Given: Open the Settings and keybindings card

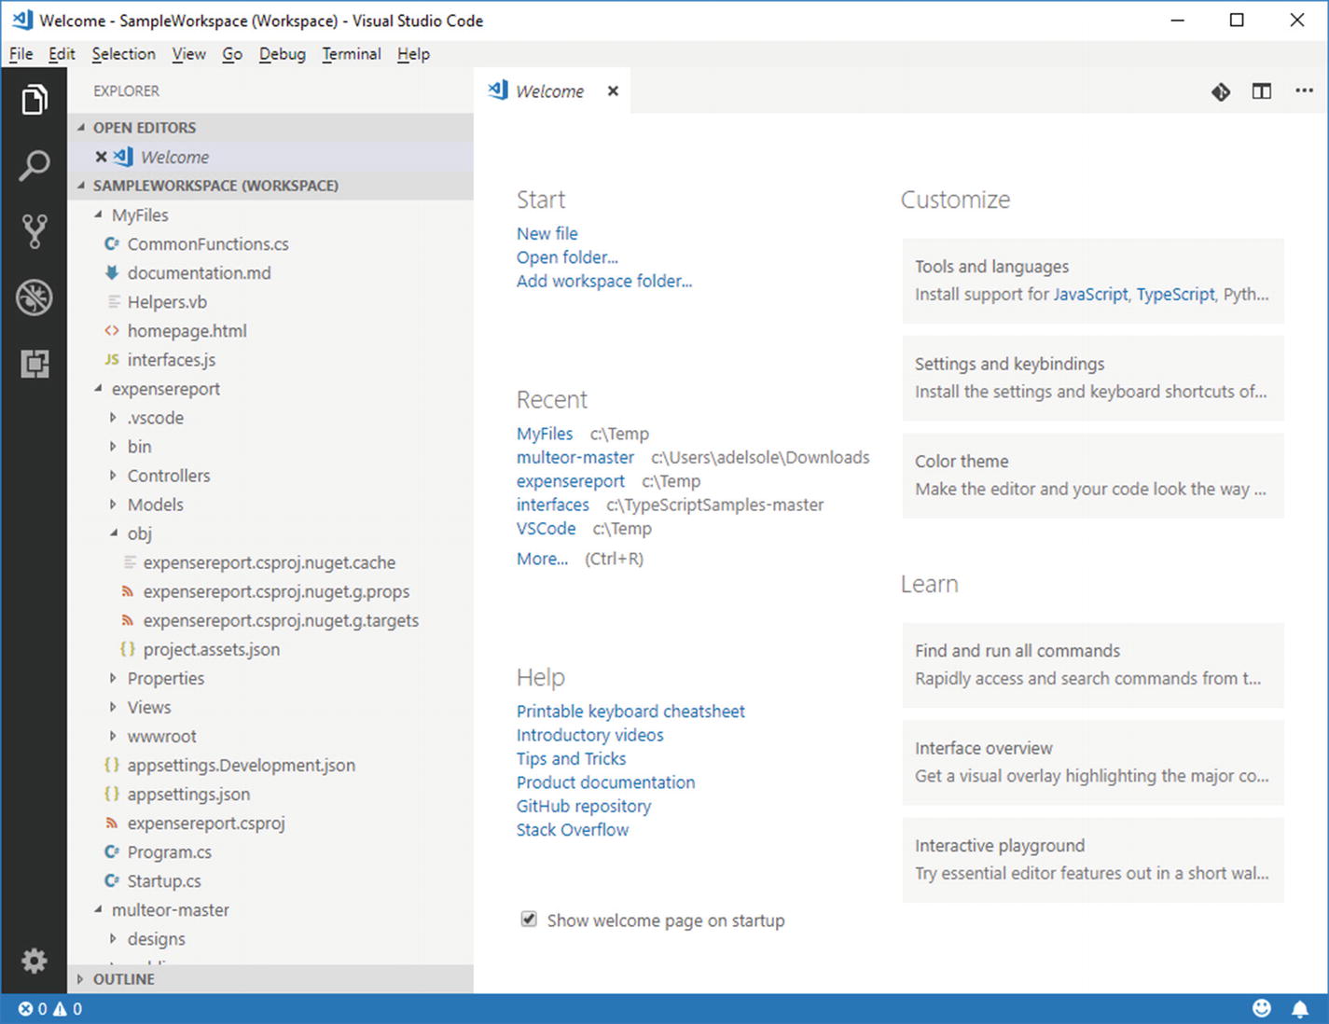Looking at the screenshot, I should (1093, 378).
